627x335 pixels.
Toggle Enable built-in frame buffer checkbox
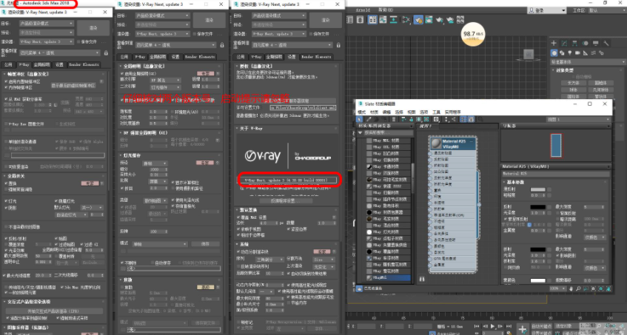pos(7,80)
